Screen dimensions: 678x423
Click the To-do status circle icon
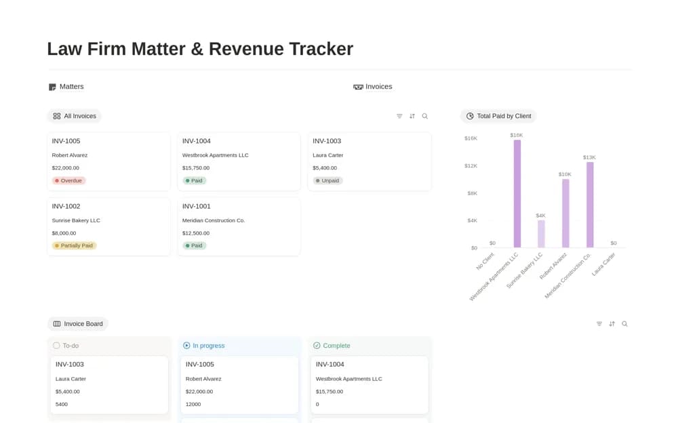coord(56,346)
